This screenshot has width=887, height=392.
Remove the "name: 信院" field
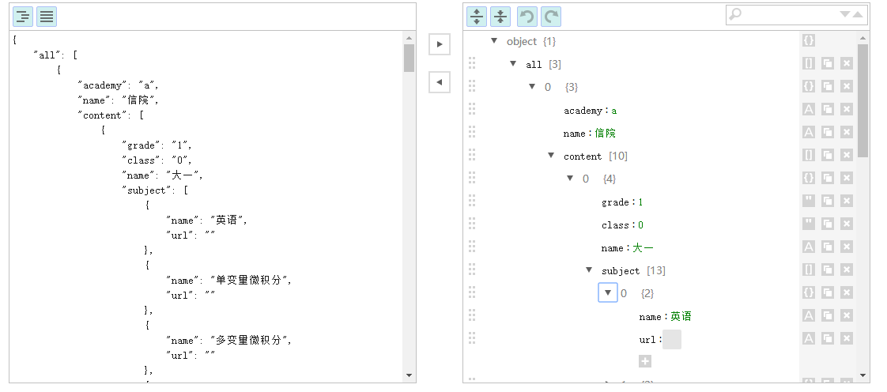point(846,132)
